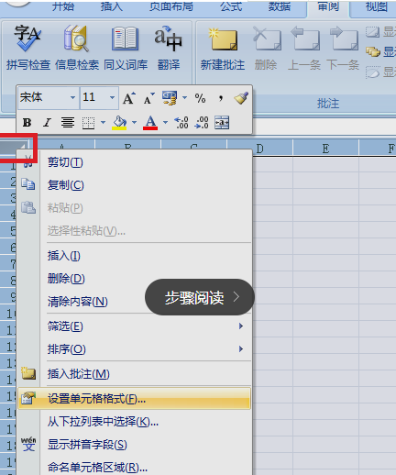Click the Spelling check (拼写检查) icon
This screenshot has height=475, width=396.
point(27,48)
